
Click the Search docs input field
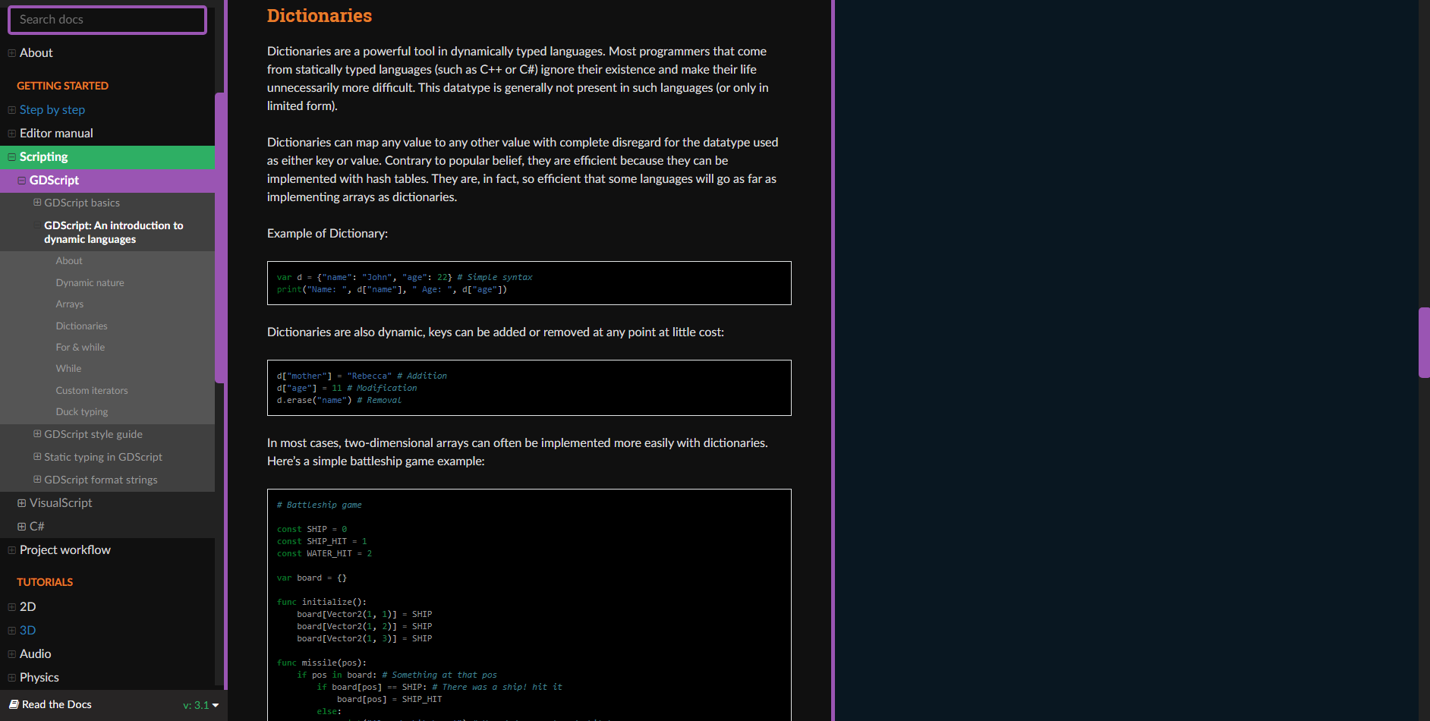tap(106, 20)
